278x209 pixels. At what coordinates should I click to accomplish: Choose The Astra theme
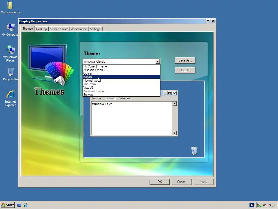tap(121, 84)
